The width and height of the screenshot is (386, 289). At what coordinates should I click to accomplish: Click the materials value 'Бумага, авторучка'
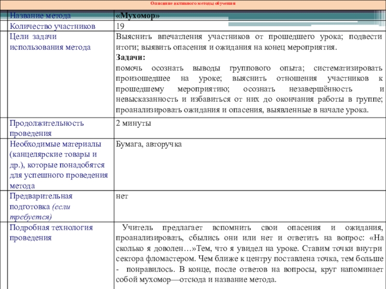(149, 144)
